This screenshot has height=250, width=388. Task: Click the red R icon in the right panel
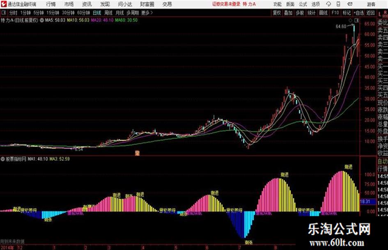tap(385, 13)
